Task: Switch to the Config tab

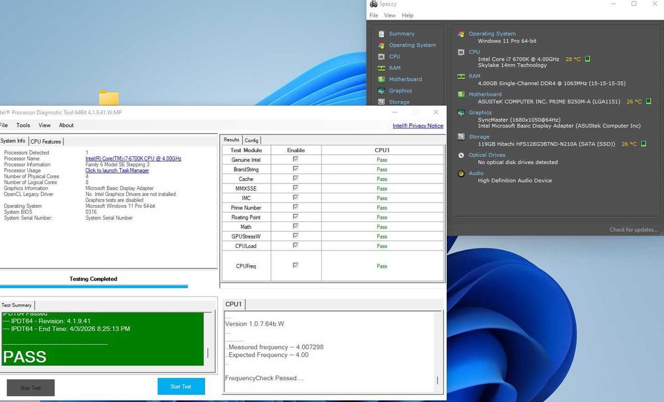Action: (x=252, y=140)
